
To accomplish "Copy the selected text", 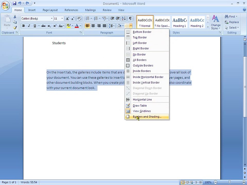I will 15,22.
